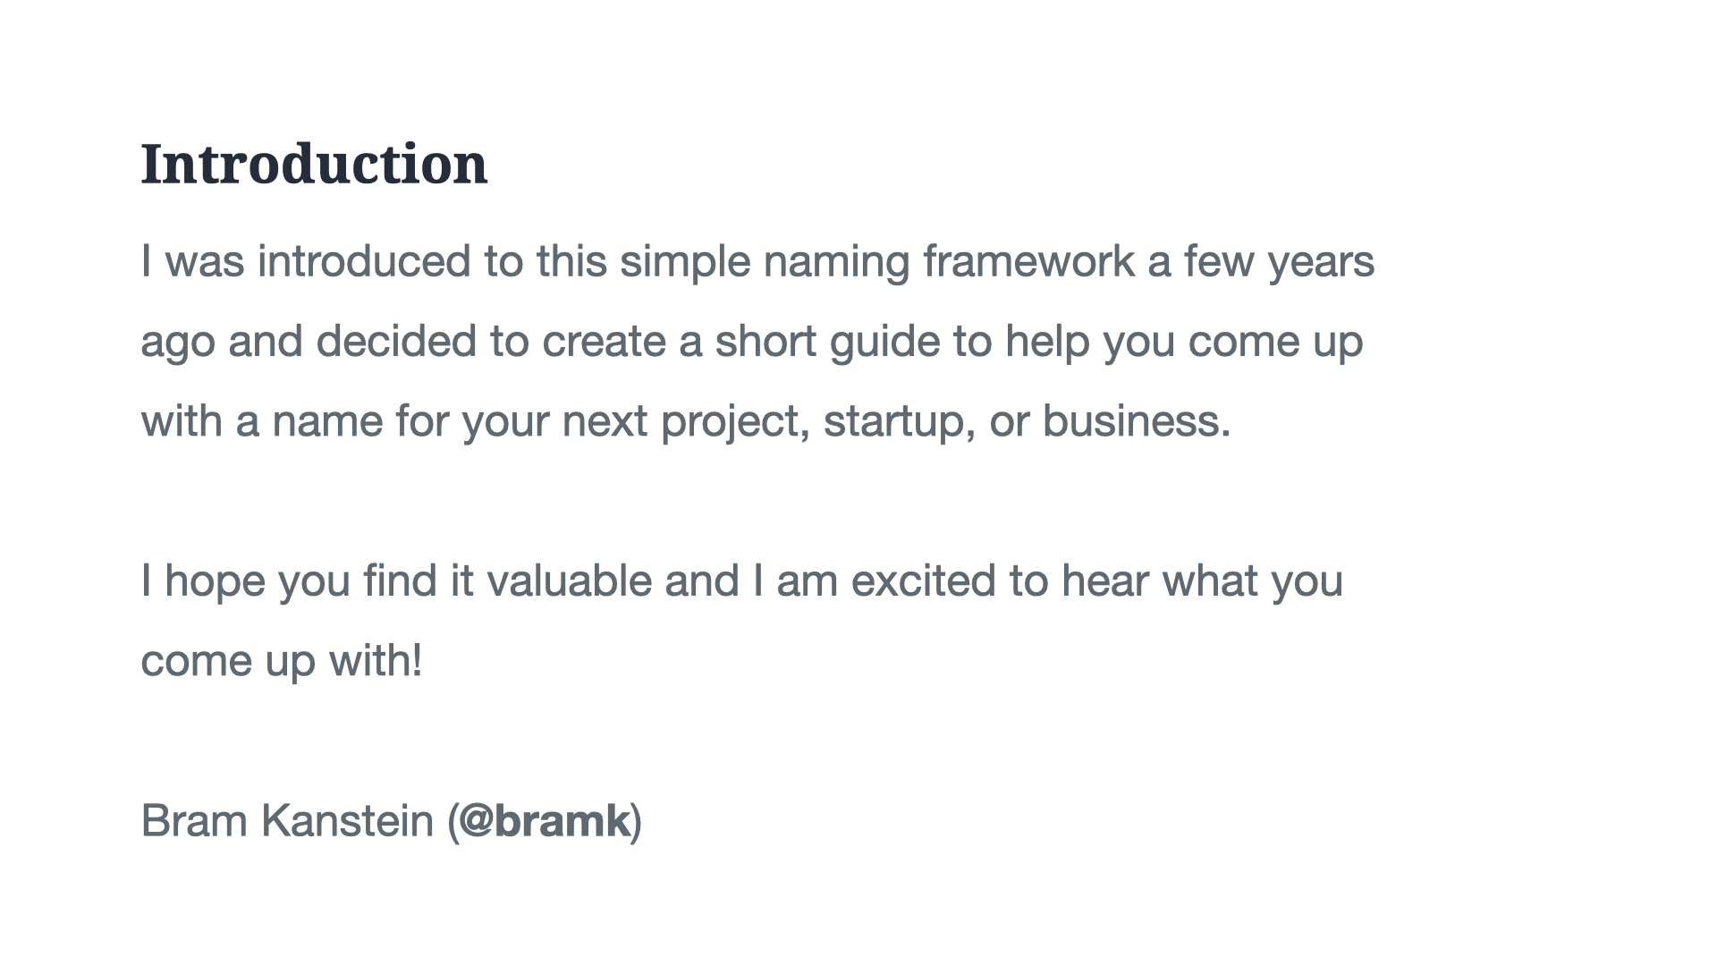Click the word 'business.' ending first paragraph
This screenshot has height=966, width=1717.
coord(1137,421)
